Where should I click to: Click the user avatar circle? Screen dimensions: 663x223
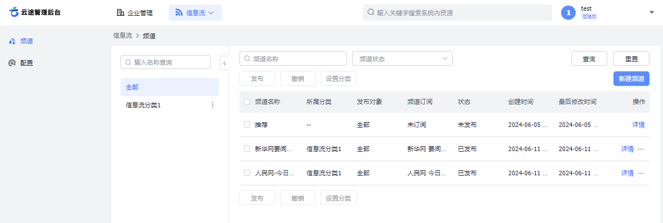click(x=568, y=13)
